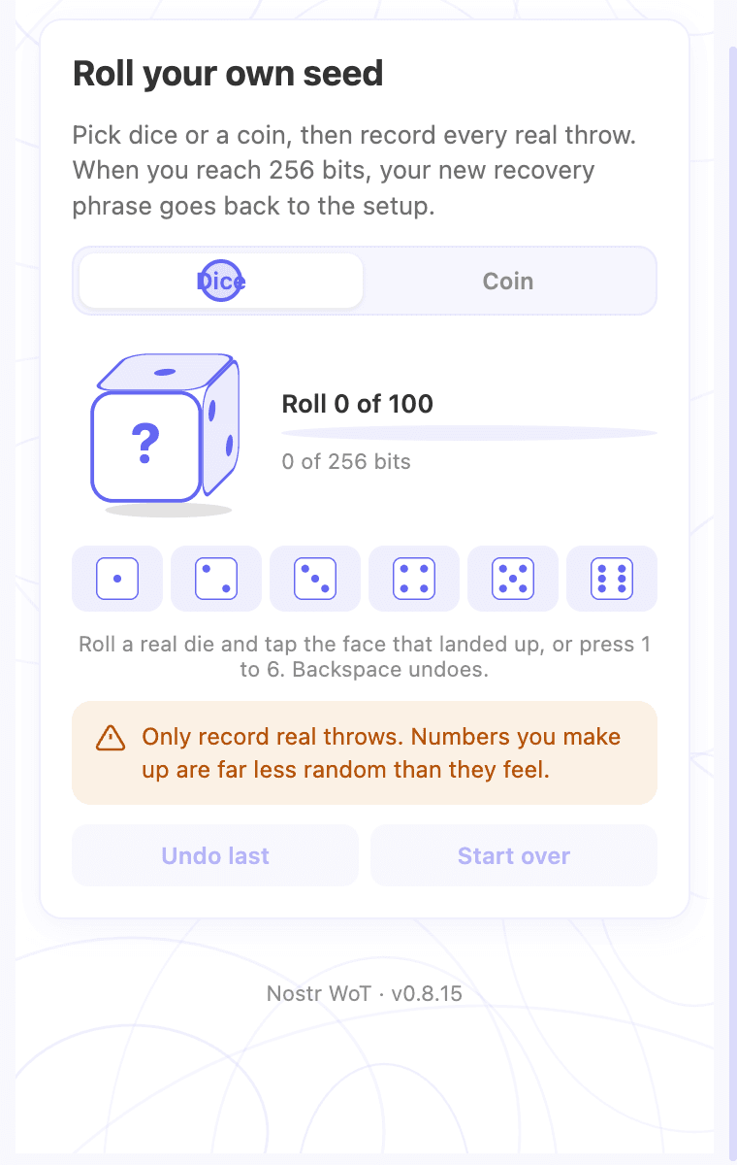Click the Undo last button
The height and width of the screenshot is (1165, 737).
coord(215,855)
